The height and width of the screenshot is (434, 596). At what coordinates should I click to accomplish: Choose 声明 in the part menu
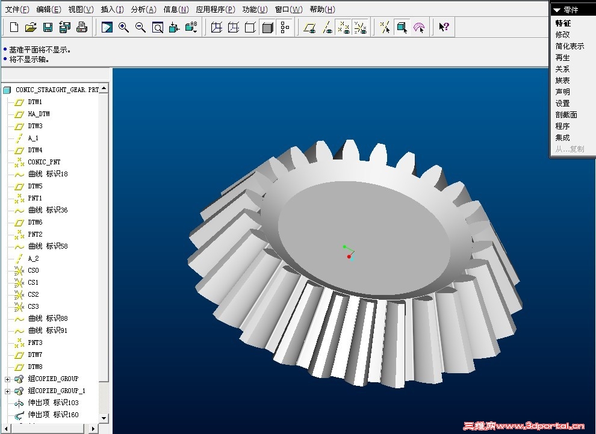point(562,91)
